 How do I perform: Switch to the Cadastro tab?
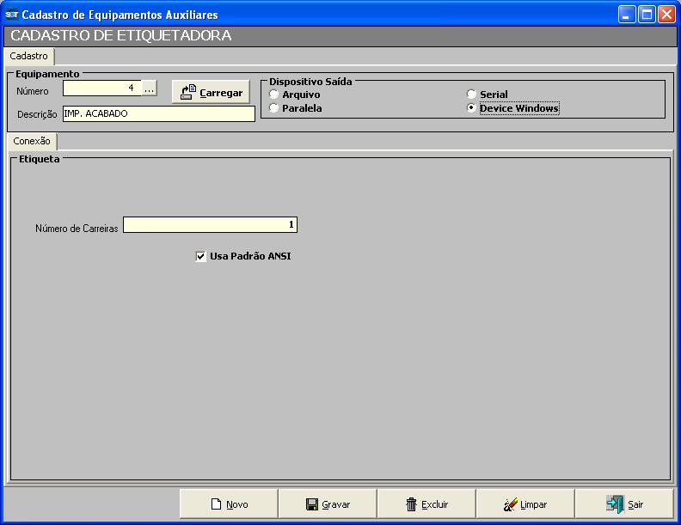(29, 56)
